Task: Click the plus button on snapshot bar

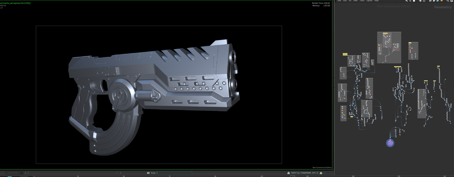Action: (121, 173)
